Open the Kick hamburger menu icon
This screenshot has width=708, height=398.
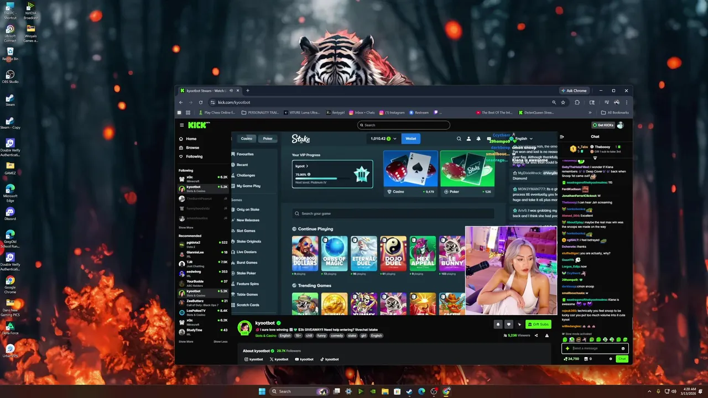(x=181, y=125)
